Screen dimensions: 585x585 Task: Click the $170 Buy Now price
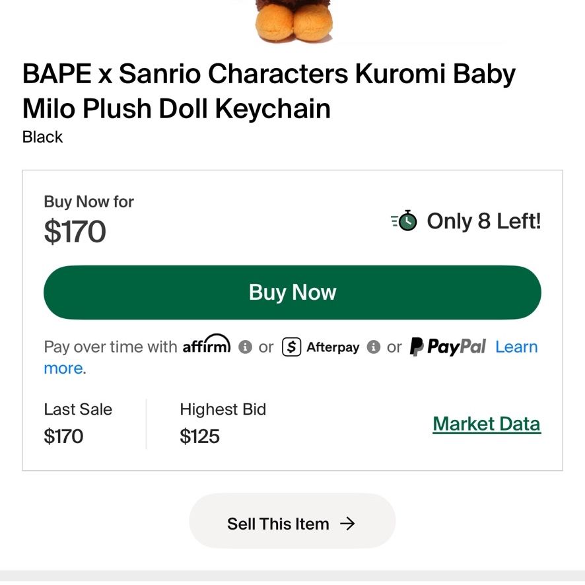(x=75, y=231)
